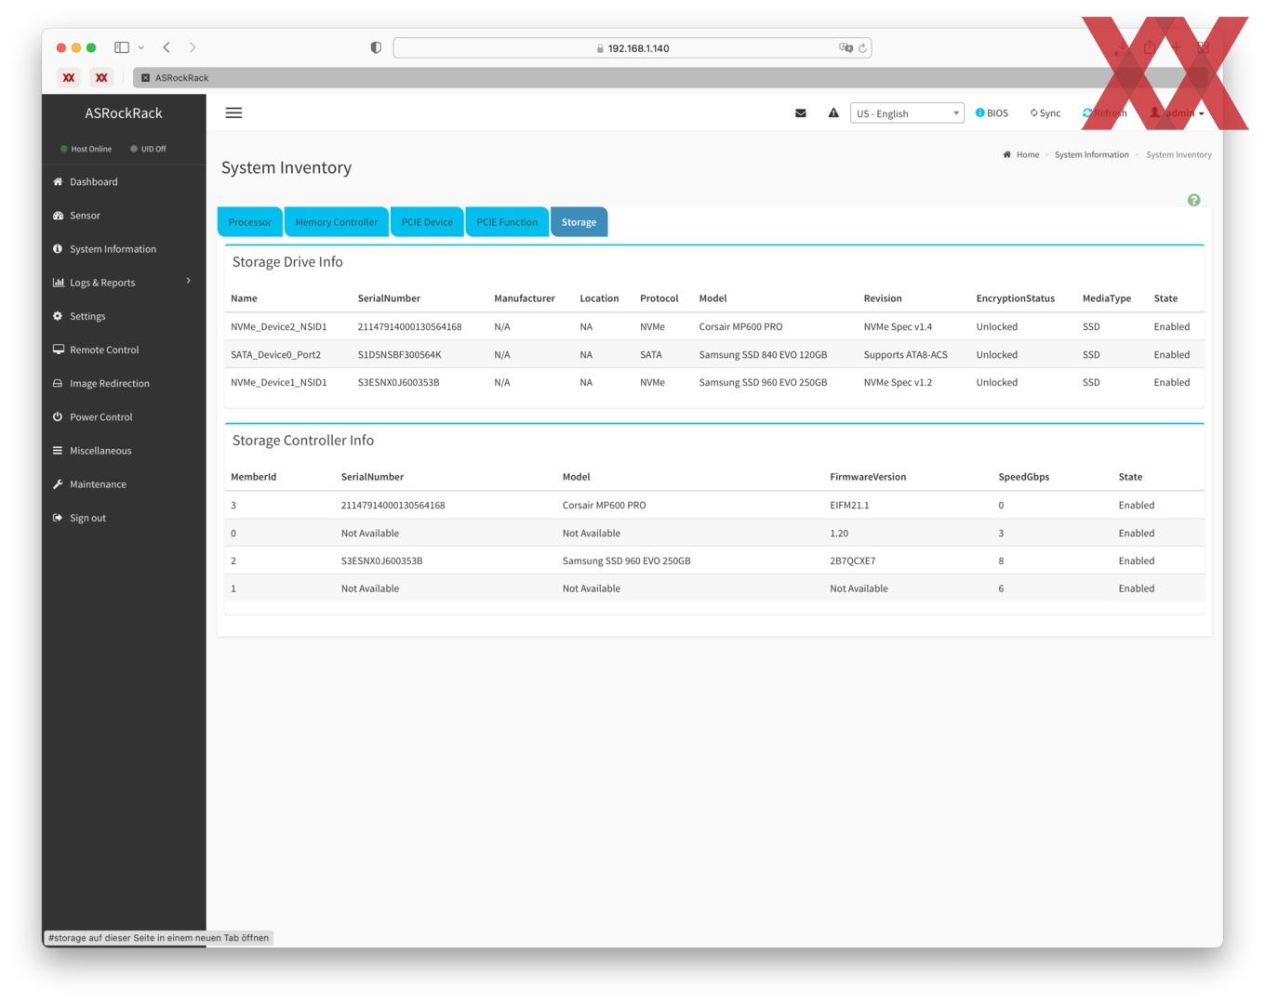Image resolution: width=1265 pixels, height=1003 pixels.
Task: Click Samsung SSD 840 EVO 120GB model cell
Action: click(763, 355)
